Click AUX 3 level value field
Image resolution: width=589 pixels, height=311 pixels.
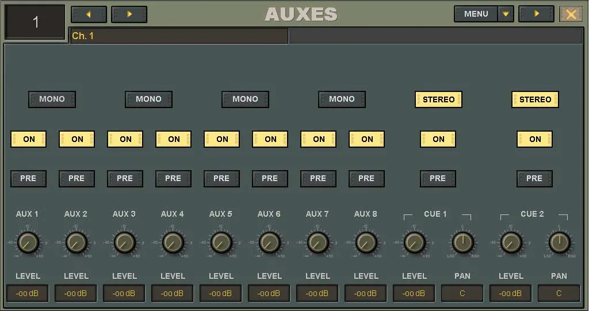coord(124,293)
